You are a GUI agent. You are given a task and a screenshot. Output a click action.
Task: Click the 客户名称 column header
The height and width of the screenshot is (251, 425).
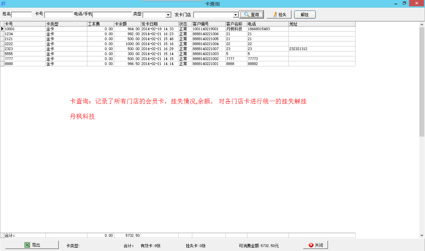coord(236,24)
